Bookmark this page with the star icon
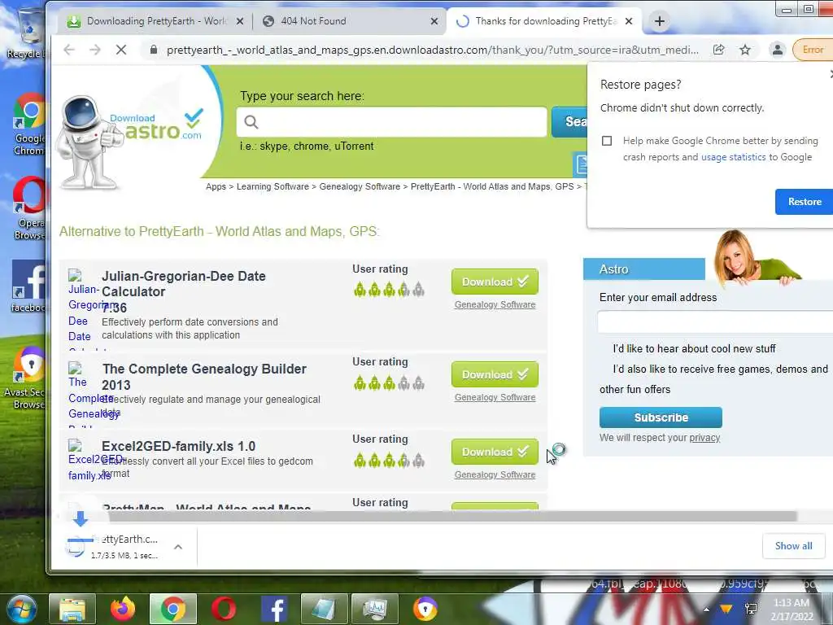The height and width of the screenshot is (625, 833). click(x=745, y=50)
